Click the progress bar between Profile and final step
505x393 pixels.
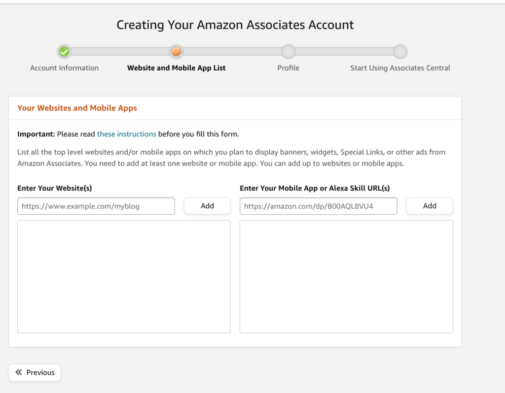pos(344,51)
